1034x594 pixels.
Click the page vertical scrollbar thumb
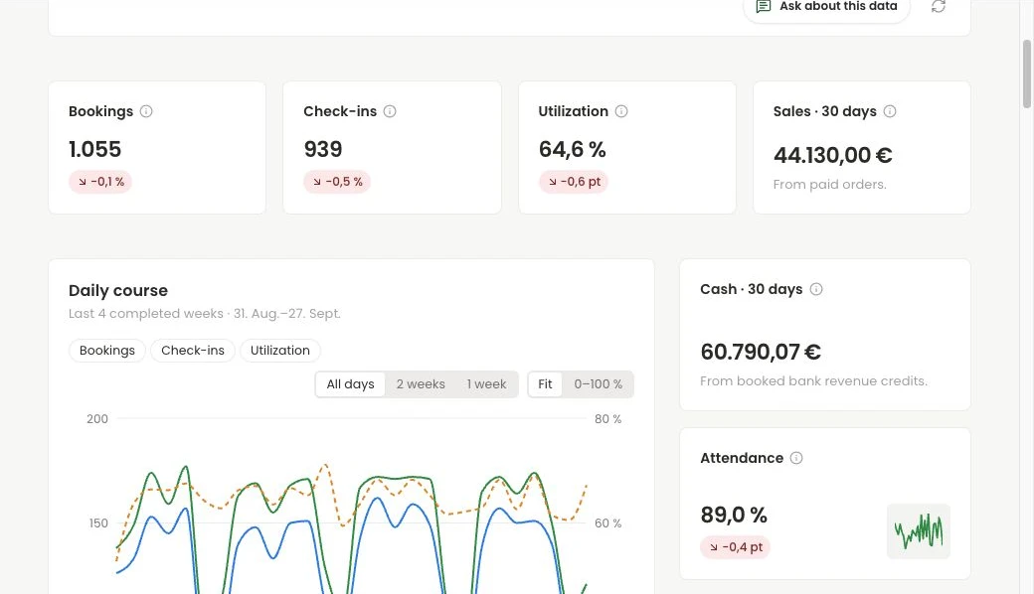click(1027, 74)
